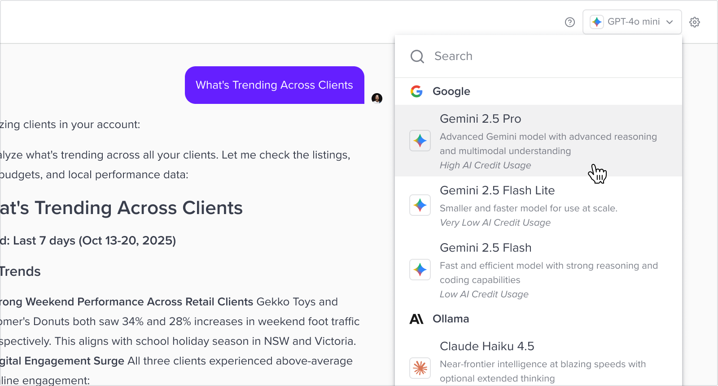Focus the model Search field
718x386 pixels.
click(538, 56)
